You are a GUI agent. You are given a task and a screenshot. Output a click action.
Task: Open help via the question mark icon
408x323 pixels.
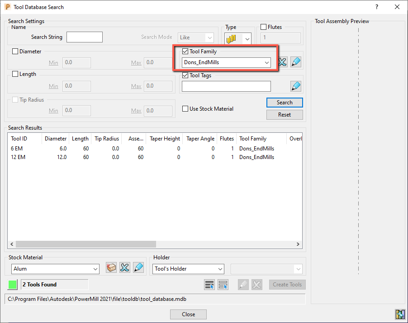[376, 7]
